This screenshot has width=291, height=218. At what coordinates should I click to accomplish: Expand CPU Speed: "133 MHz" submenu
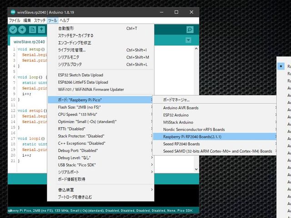tap(100, 114)
